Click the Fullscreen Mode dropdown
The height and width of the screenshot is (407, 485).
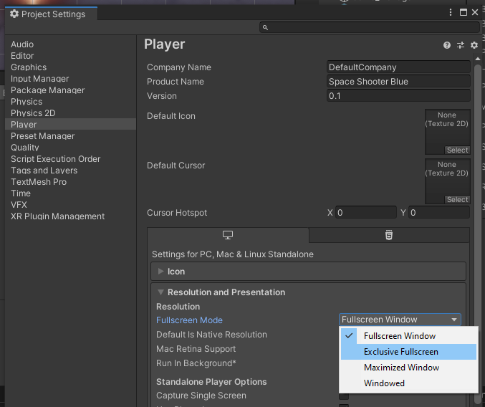pos(400,320)
